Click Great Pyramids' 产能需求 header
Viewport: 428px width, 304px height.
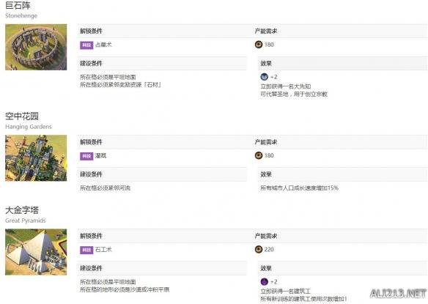pyautogui.click(x=266, y=236)
